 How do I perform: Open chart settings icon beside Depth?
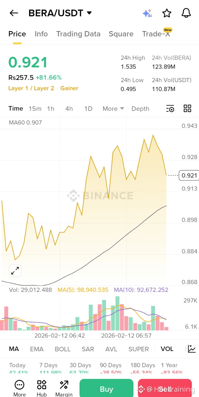(170, 109)
